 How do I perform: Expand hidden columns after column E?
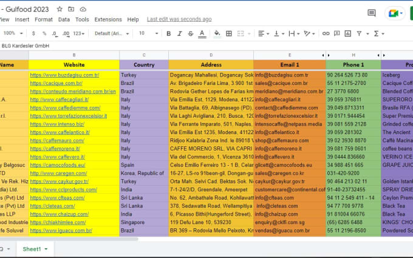[x=323, y=55]
